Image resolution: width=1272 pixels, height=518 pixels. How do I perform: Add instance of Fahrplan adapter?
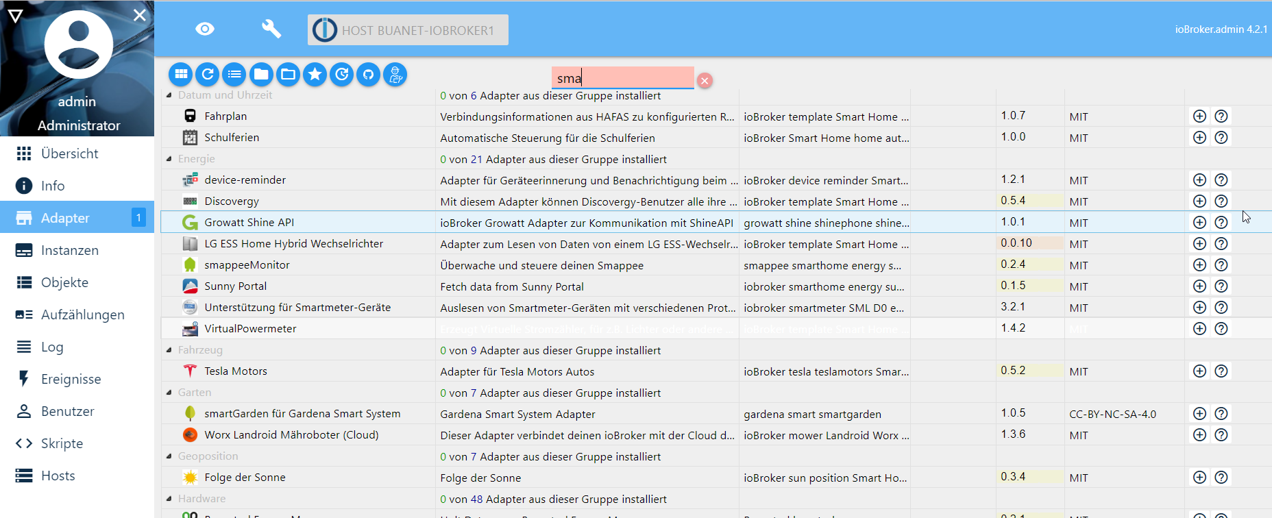click(x=1199, y=116)
